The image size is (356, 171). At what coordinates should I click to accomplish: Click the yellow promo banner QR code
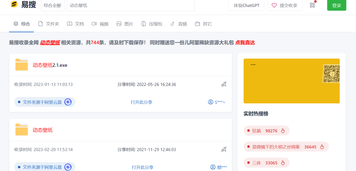[x=331, y=74]
